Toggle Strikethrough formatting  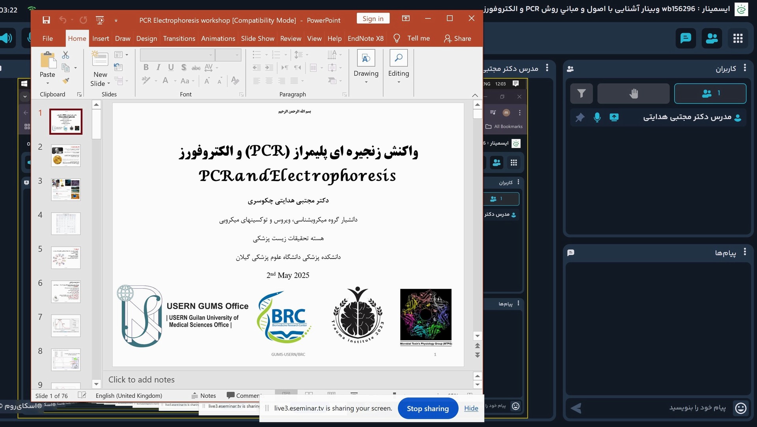[x=196, y=68]
